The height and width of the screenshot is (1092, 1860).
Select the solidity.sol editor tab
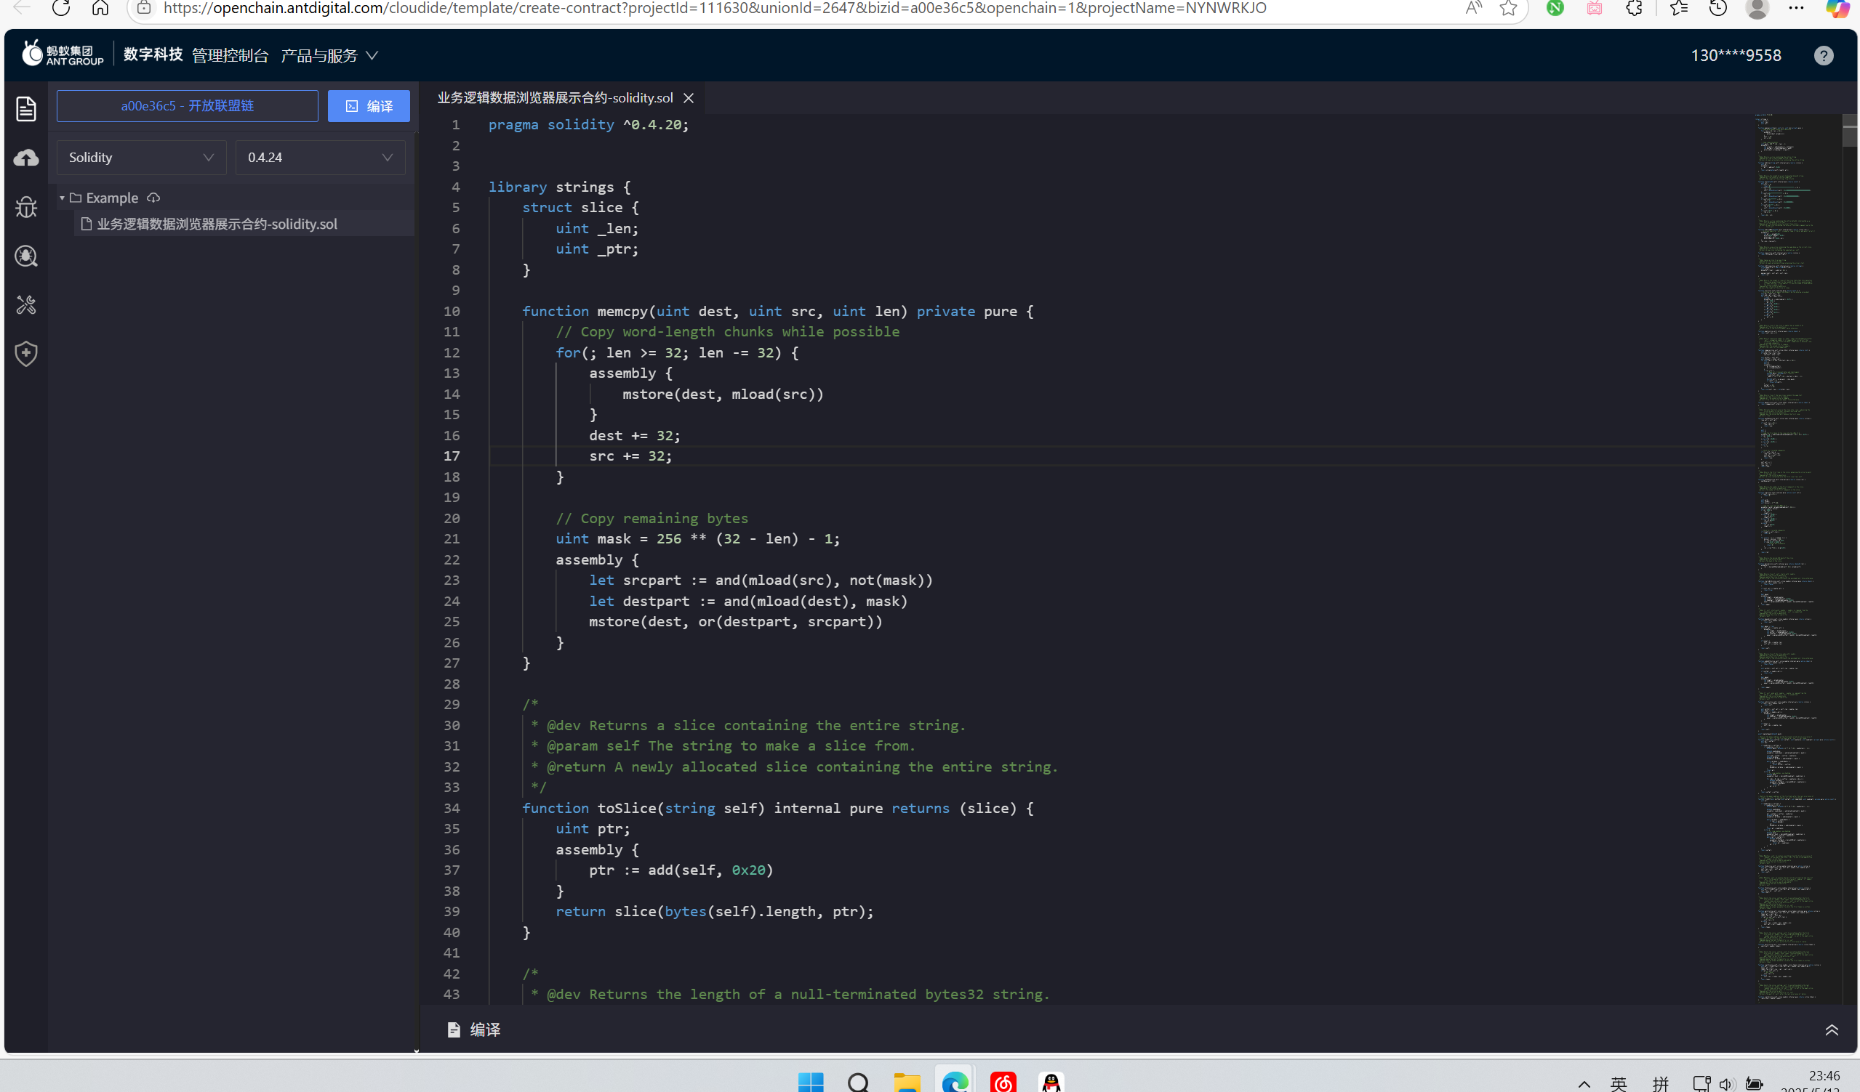click(554, 98)
